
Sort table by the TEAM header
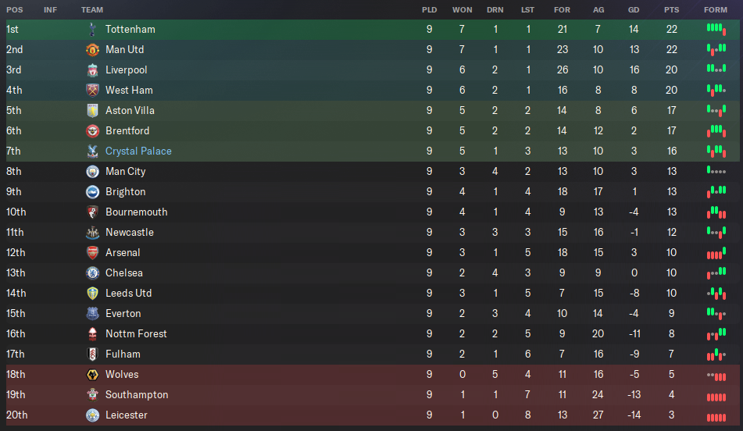(x=92, y=10)
